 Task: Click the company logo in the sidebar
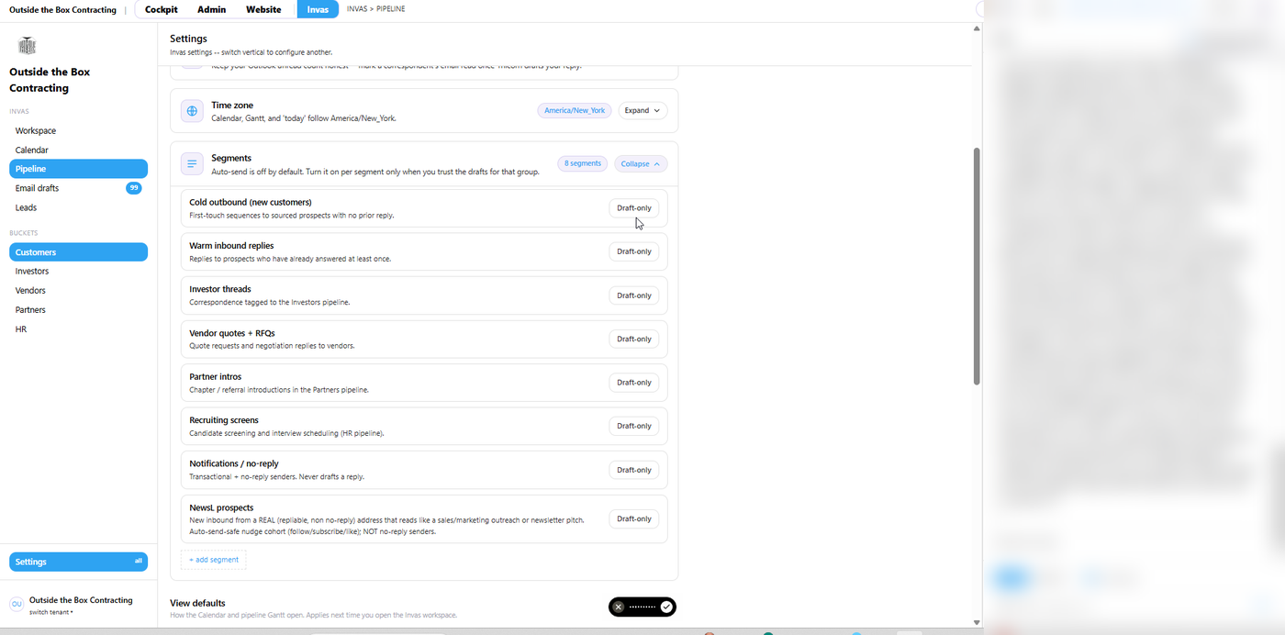27,46
